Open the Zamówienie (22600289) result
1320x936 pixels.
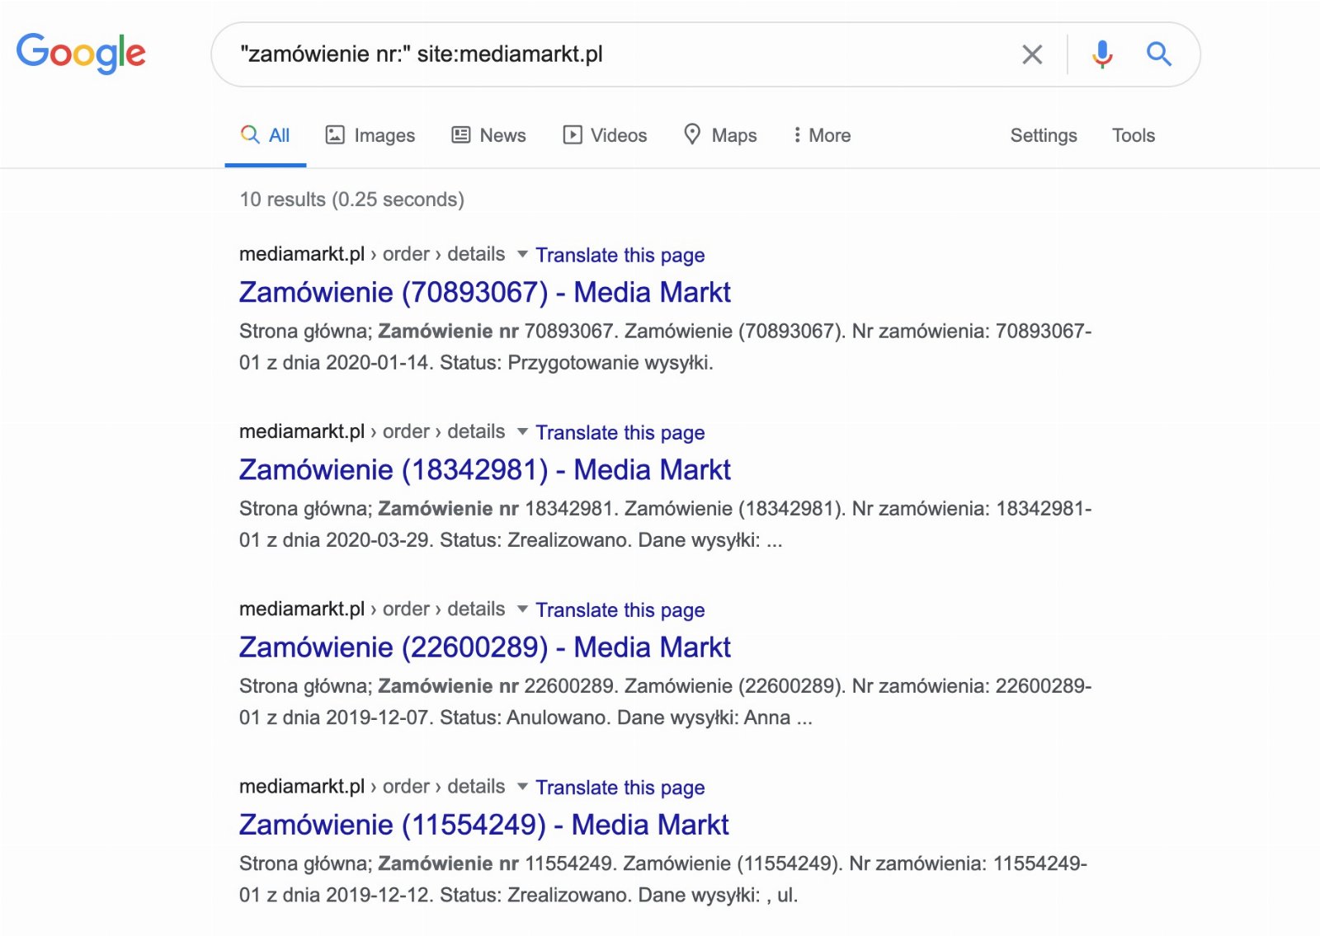(485, 647)
